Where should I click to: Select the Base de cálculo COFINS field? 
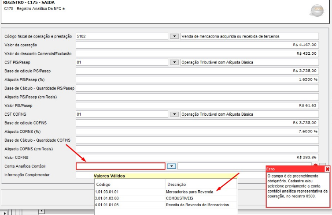(197, 123)
